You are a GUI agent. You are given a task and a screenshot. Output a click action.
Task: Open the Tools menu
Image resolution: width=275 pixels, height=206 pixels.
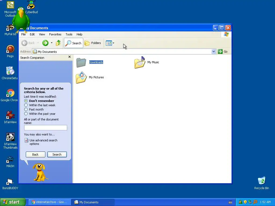(x=69, y=34)
